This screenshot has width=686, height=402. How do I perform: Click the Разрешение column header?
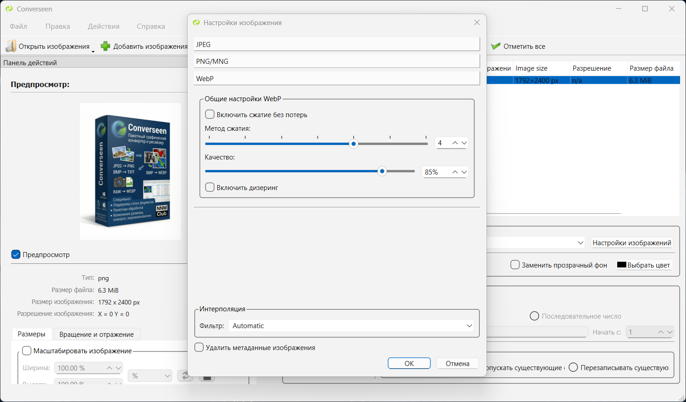tap(599, 68)
